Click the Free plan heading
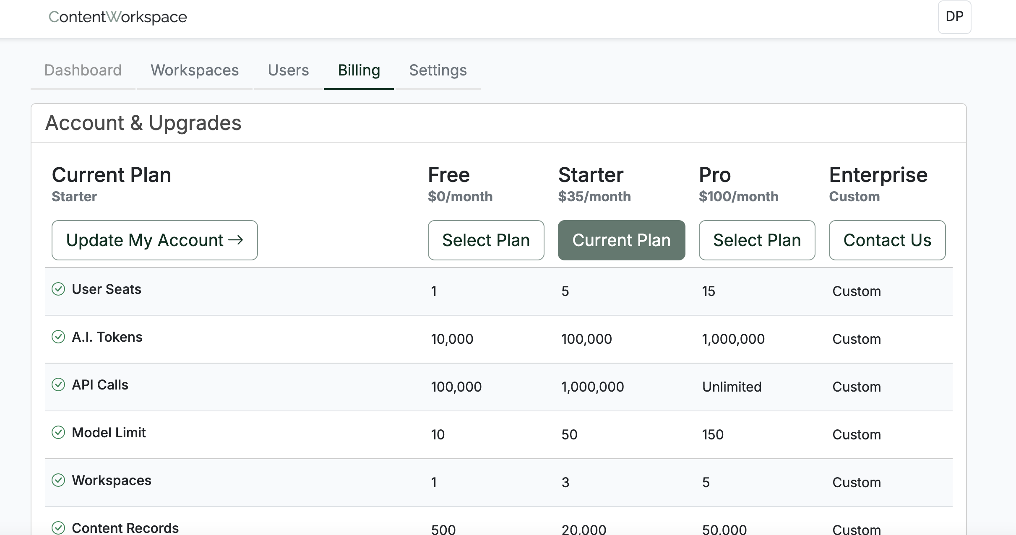1016x535 pixels. [449, 175]
